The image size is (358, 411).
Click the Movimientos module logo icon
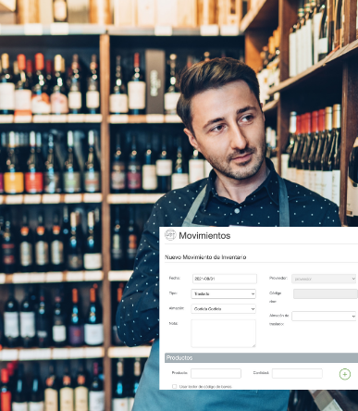point(170,235)
